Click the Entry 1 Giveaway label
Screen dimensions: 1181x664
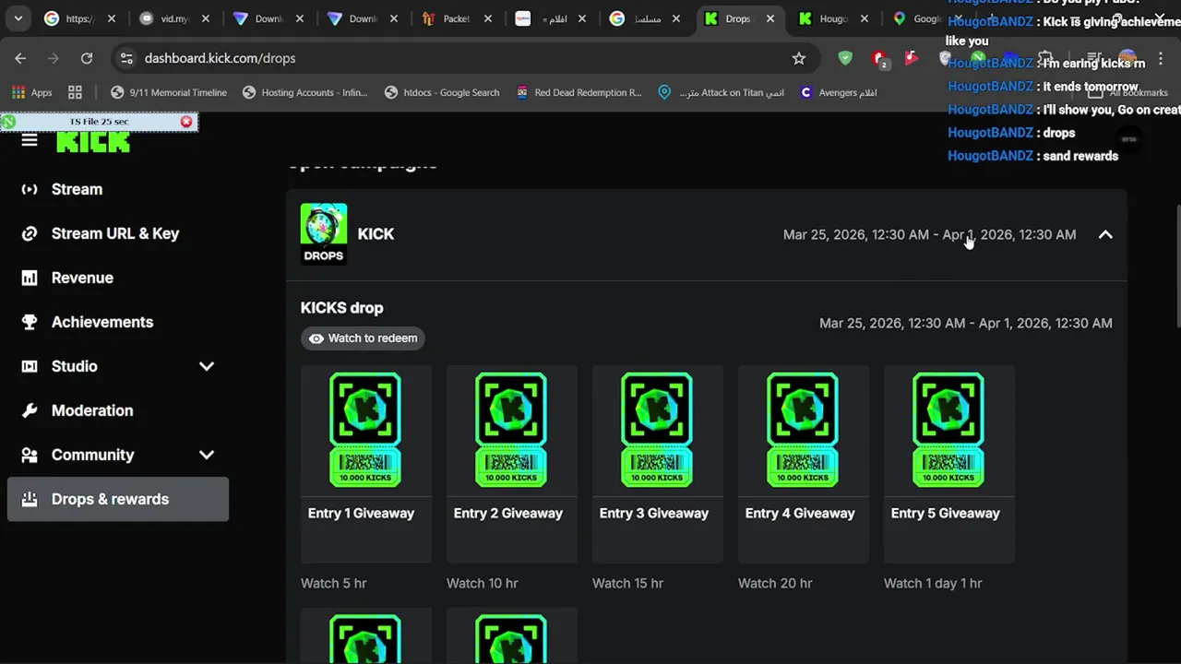pos(361,513)
